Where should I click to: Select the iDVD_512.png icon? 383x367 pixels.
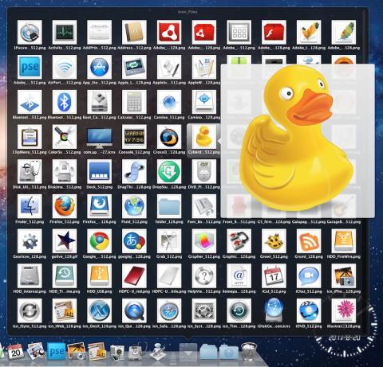pos(309,310)
